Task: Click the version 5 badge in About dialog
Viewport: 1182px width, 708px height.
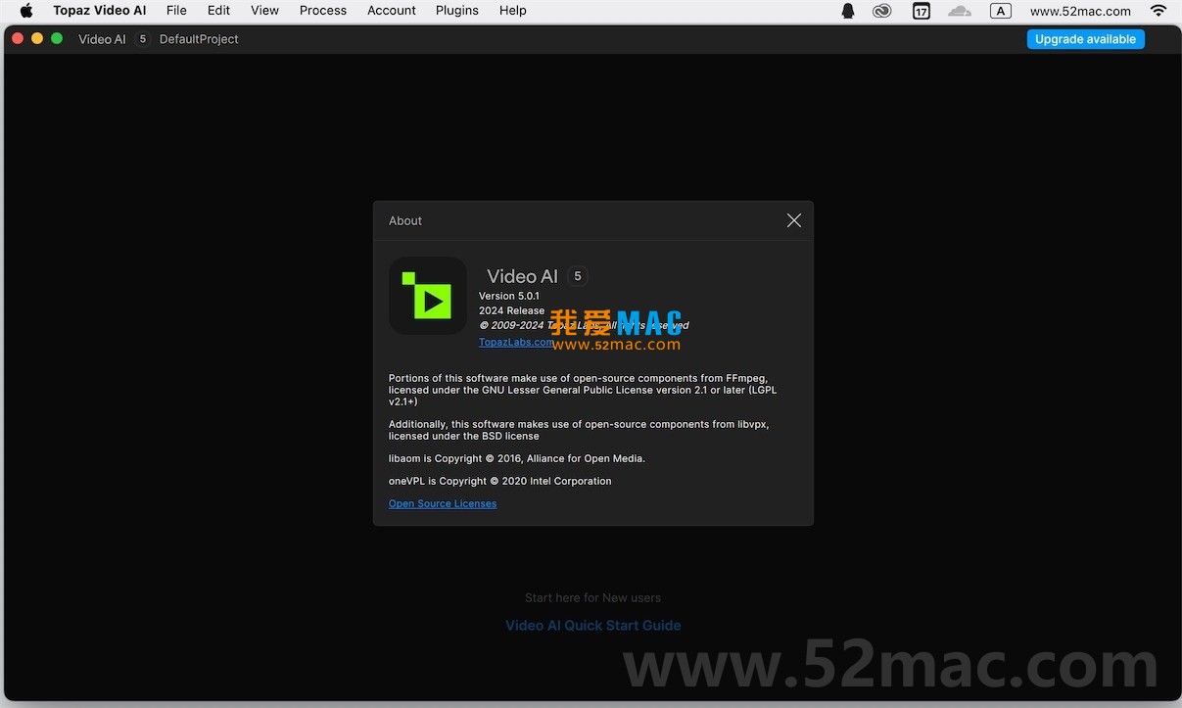Action: click(x=578, y=276)
